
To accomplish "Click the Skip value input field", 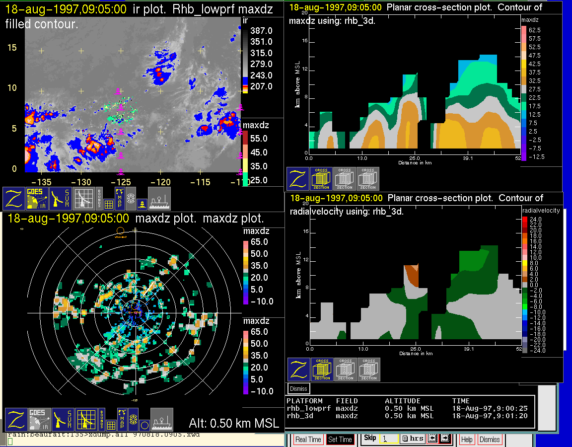I will pos(389,439).
